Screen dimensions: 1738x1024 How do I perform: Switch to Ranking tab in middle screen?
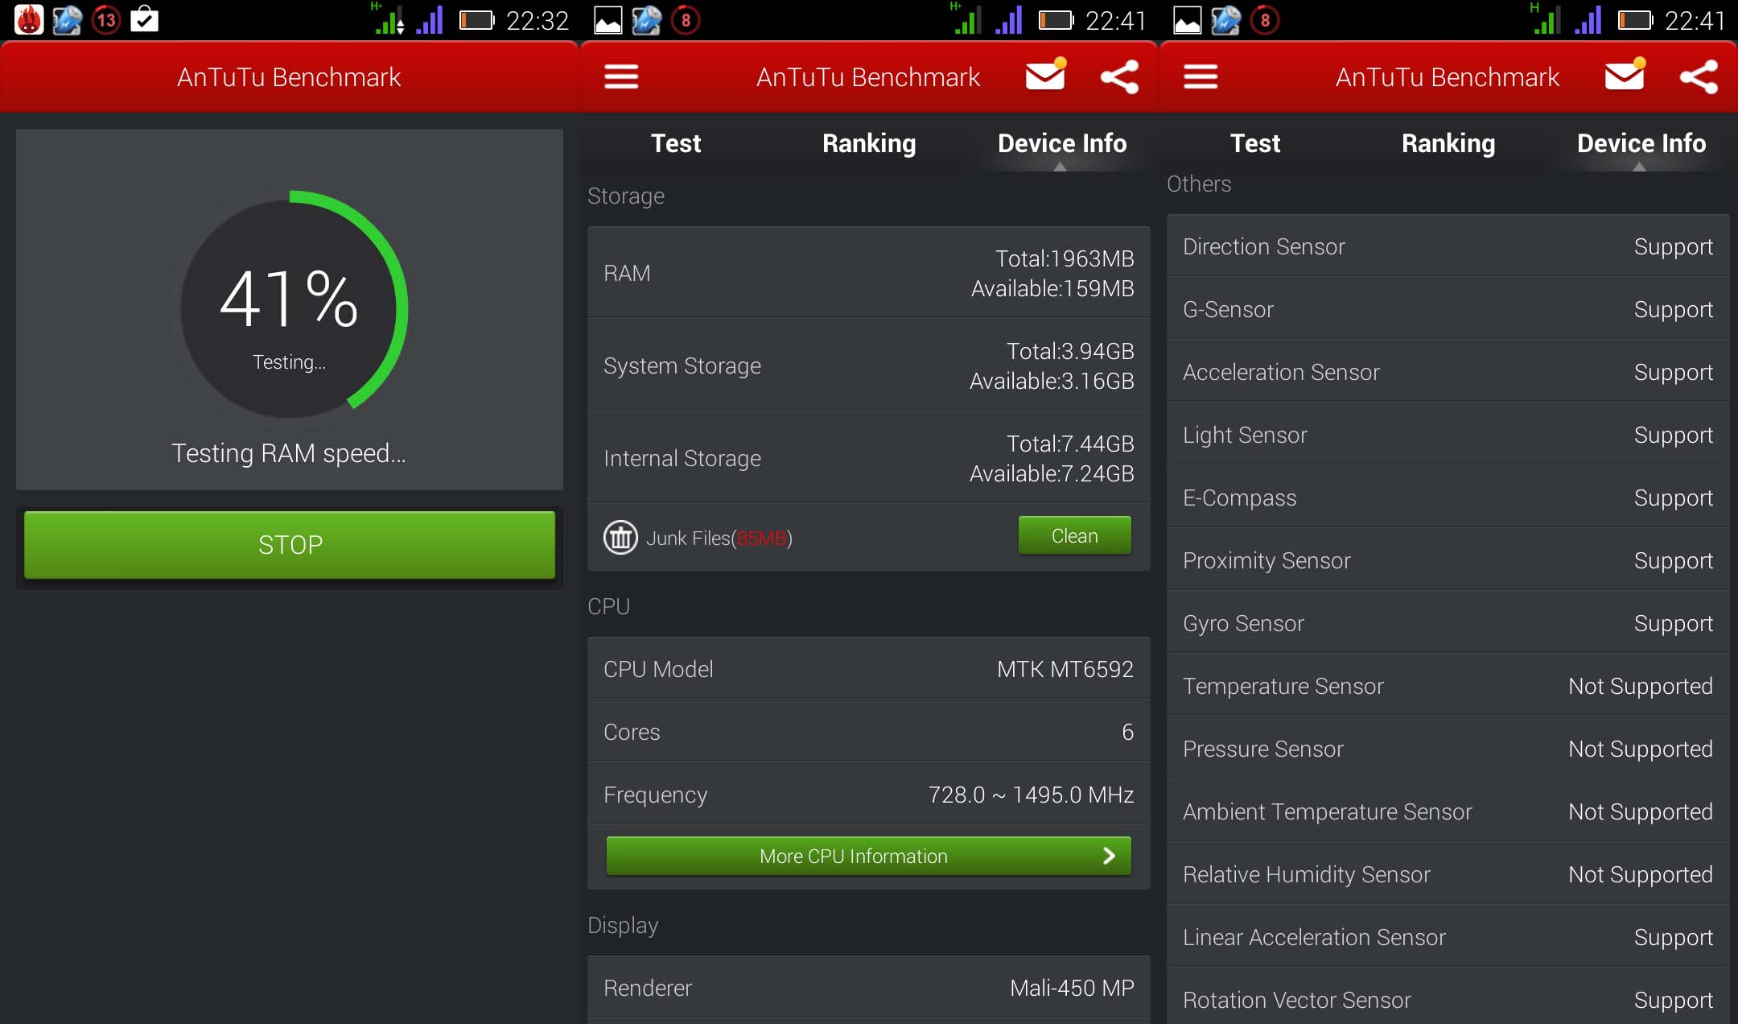click(x=869, y=143)
